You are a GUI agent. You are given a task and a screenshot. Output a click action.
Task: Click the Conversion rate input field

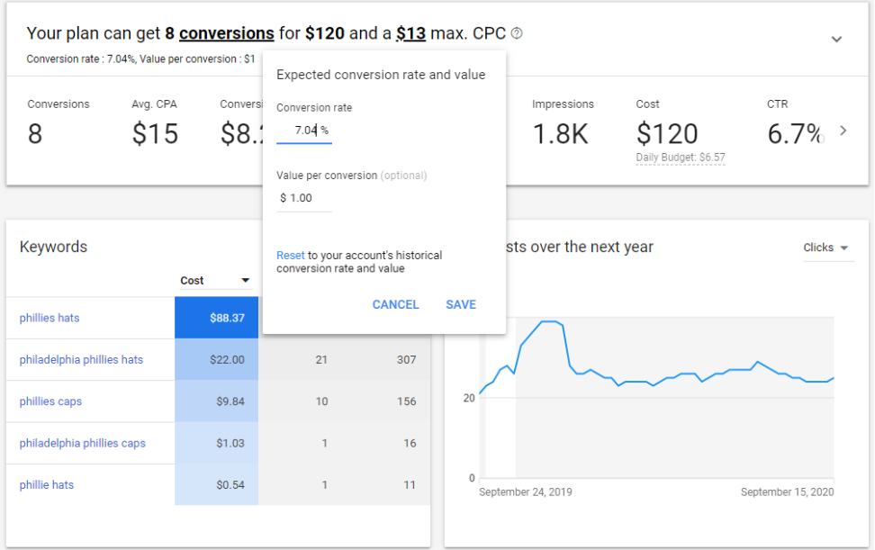(x=304, y=131)
